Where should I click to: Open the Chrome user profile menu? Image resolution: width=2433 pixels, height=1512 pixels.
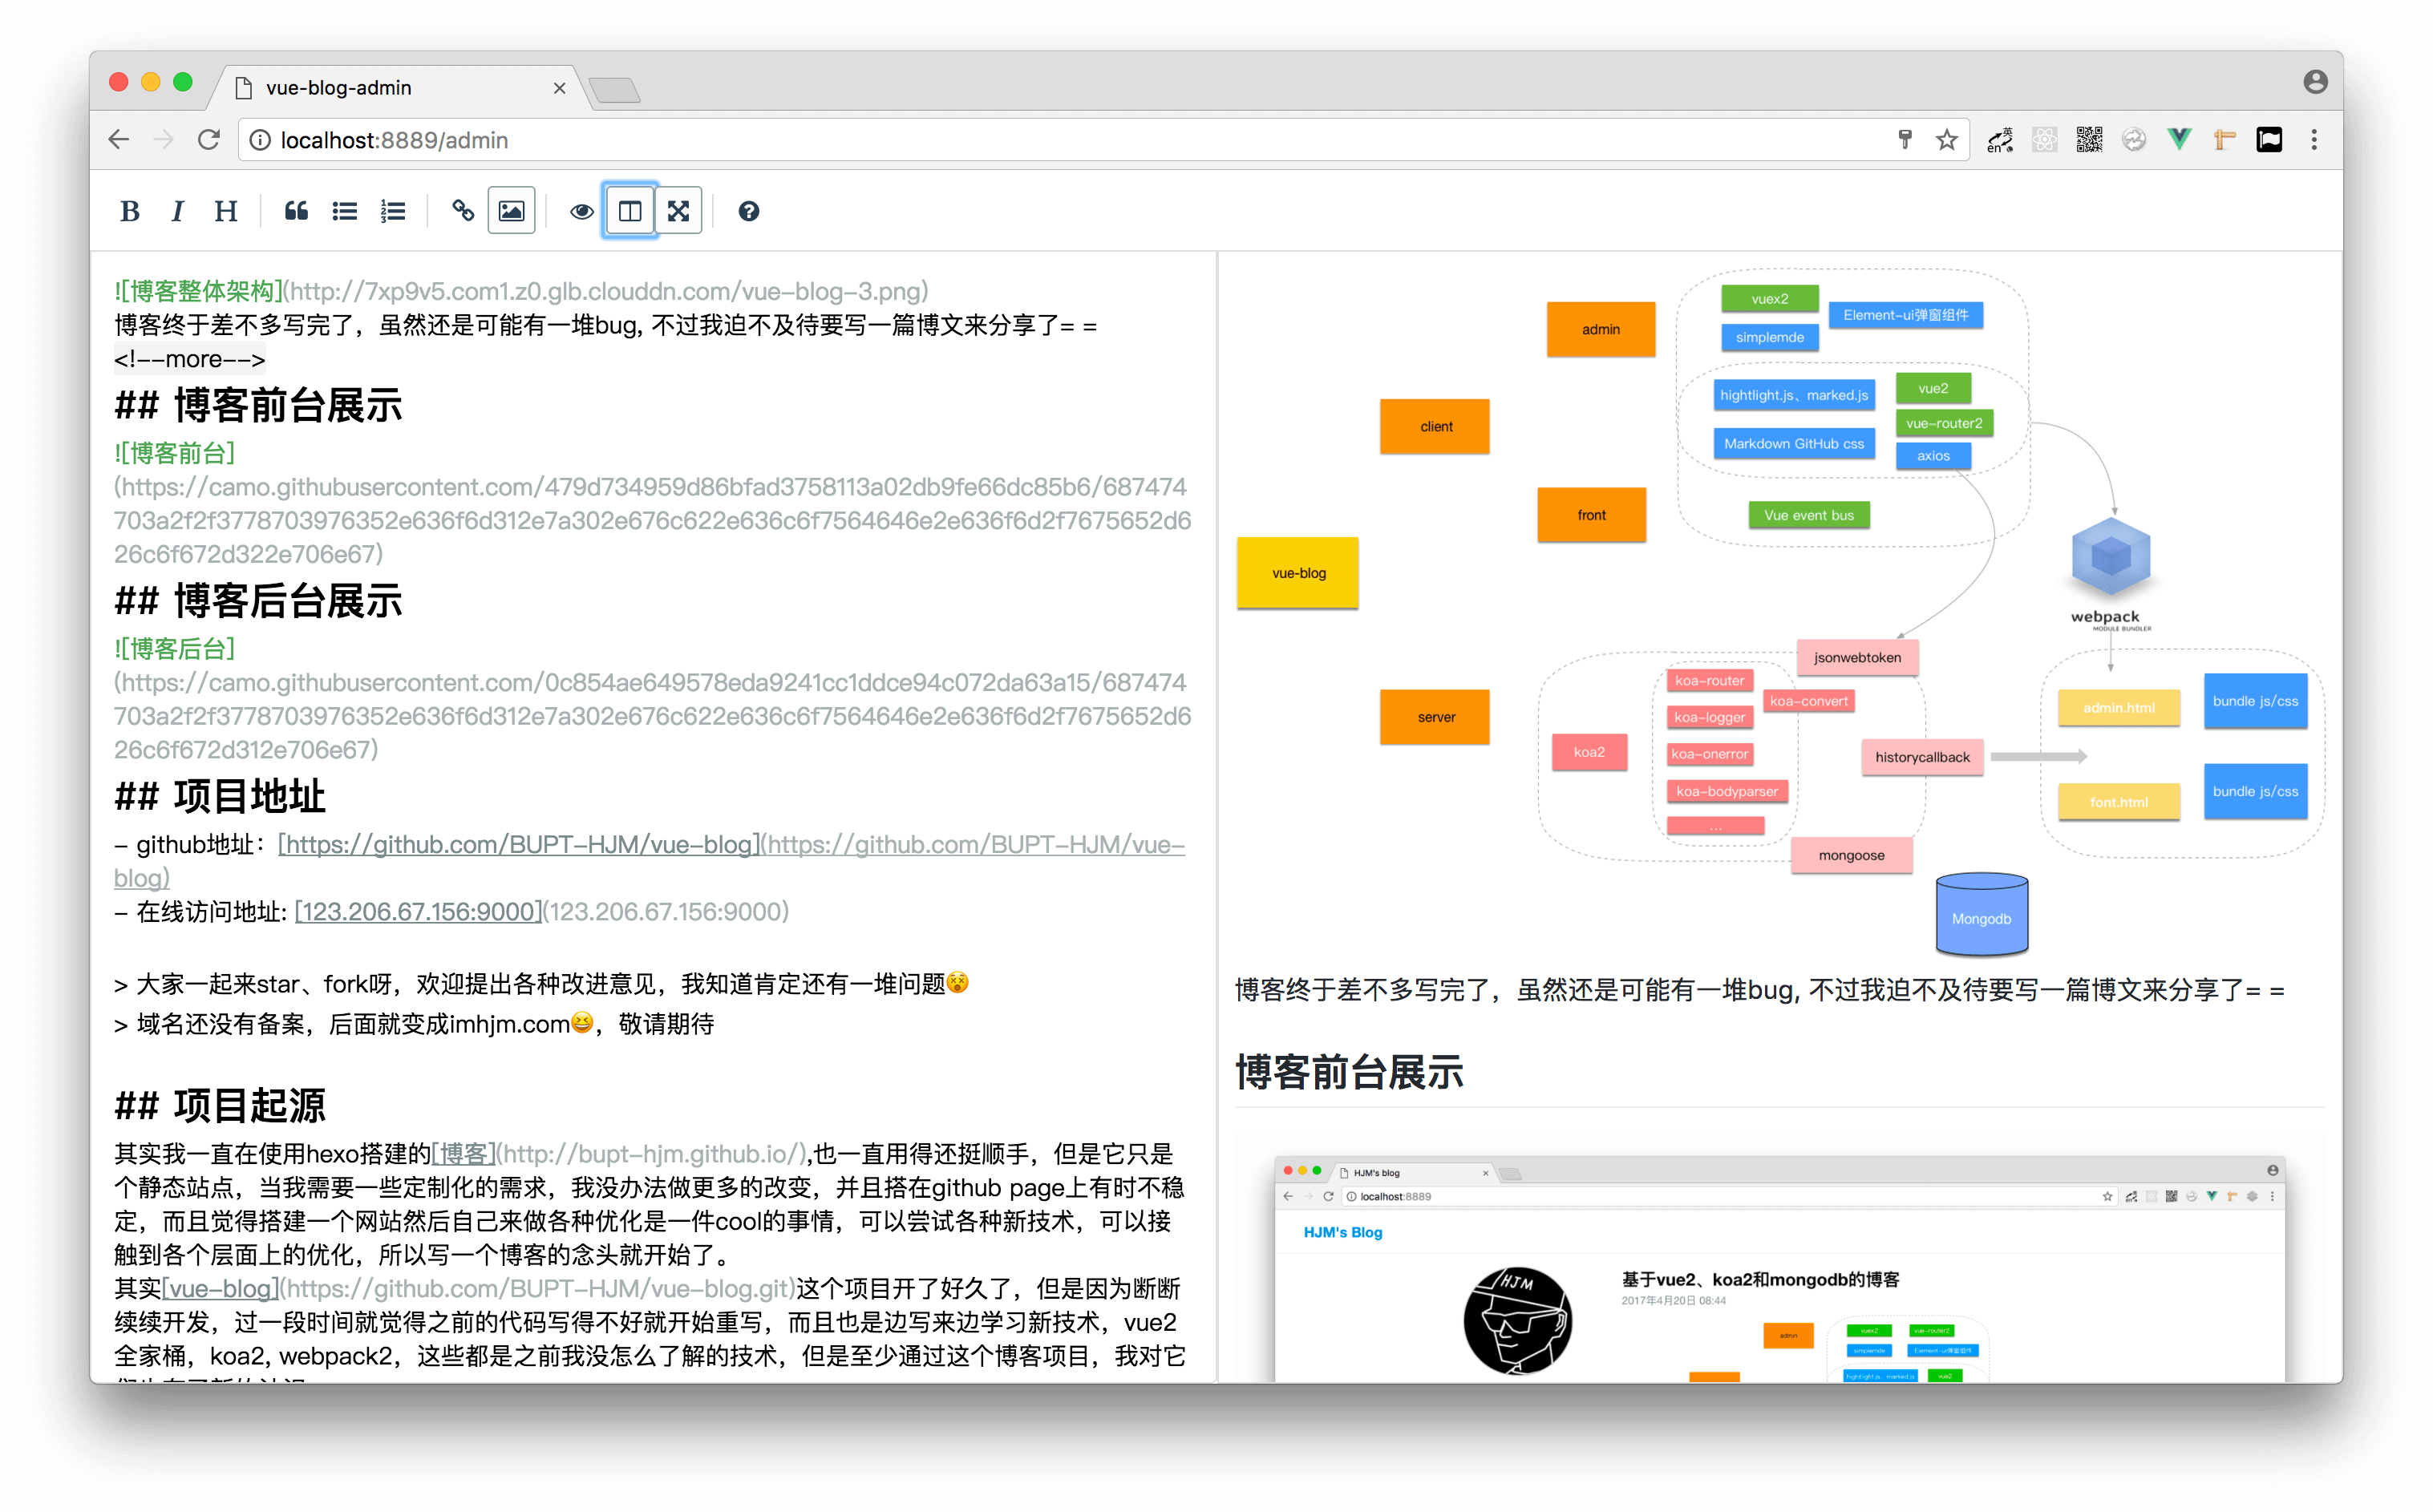pyautogui.click(x=2315, y=82)
